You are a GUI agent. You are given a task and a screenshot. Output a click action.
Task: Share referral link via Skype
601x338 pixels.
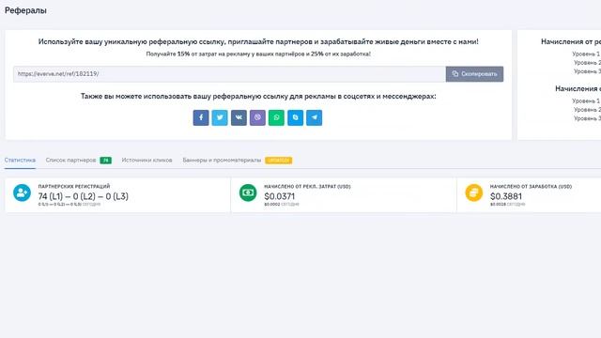tap(295, 117)
